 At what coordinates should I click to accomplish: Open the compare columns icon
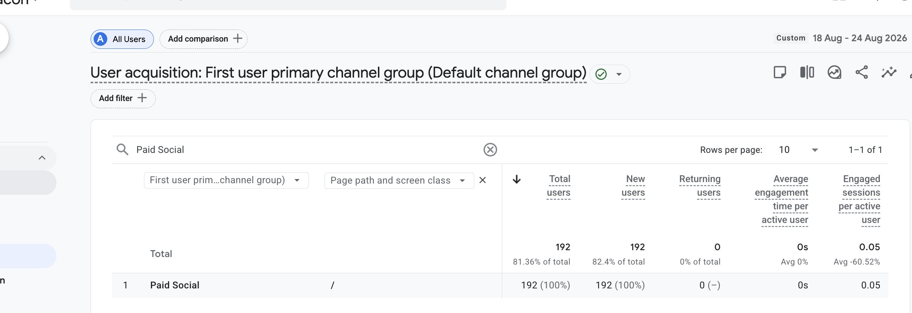coord(807,72)
